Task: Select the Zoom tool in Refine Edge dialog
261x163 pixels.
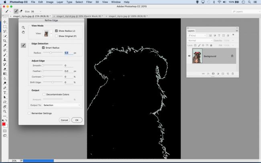Action: [24, 27]
